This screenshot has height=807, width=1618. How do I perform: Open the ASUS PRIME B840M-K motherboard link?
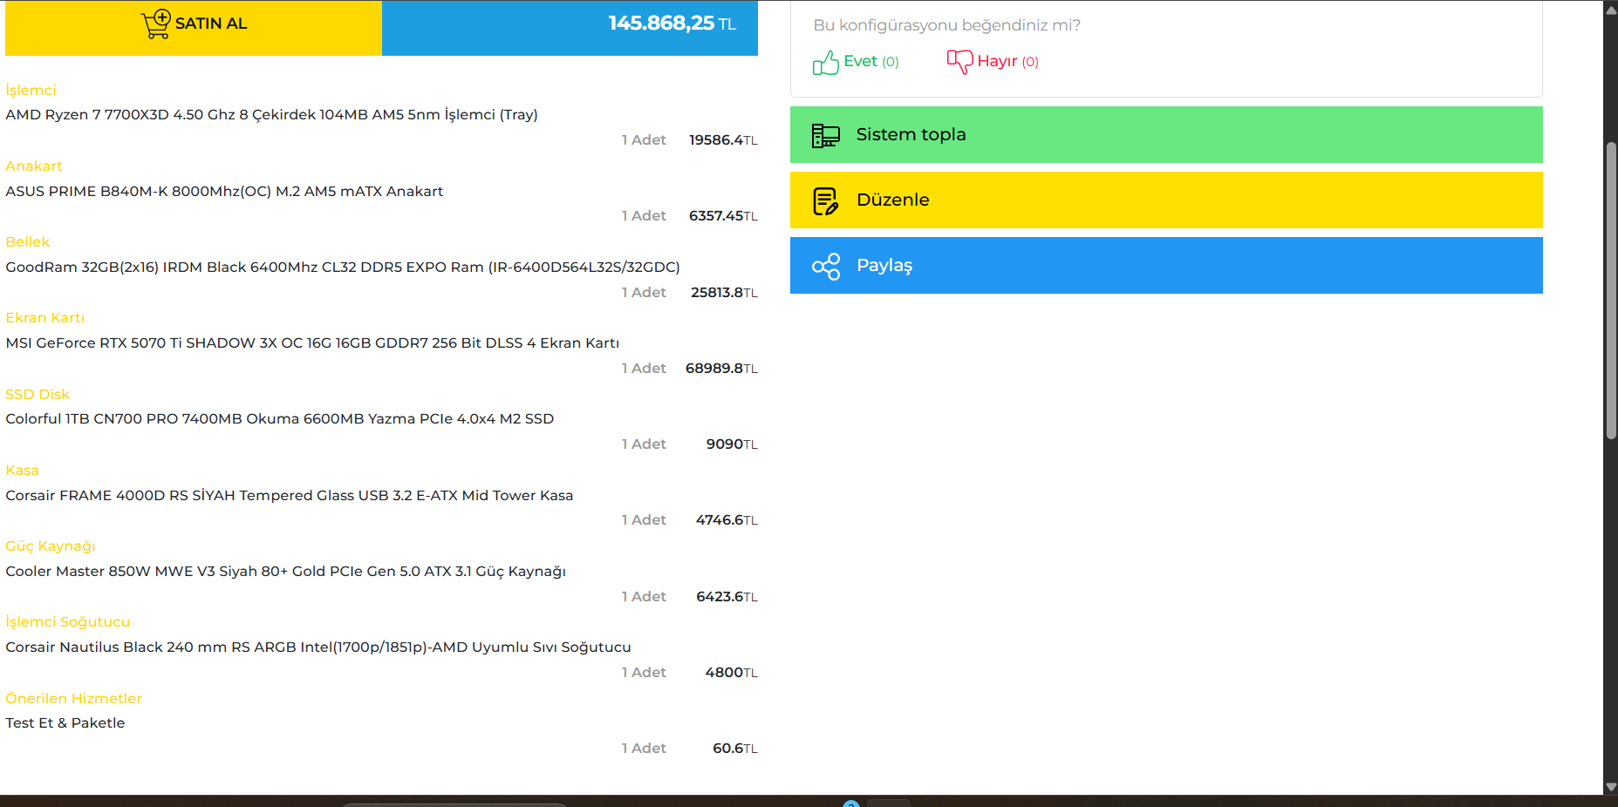[224, 191]
